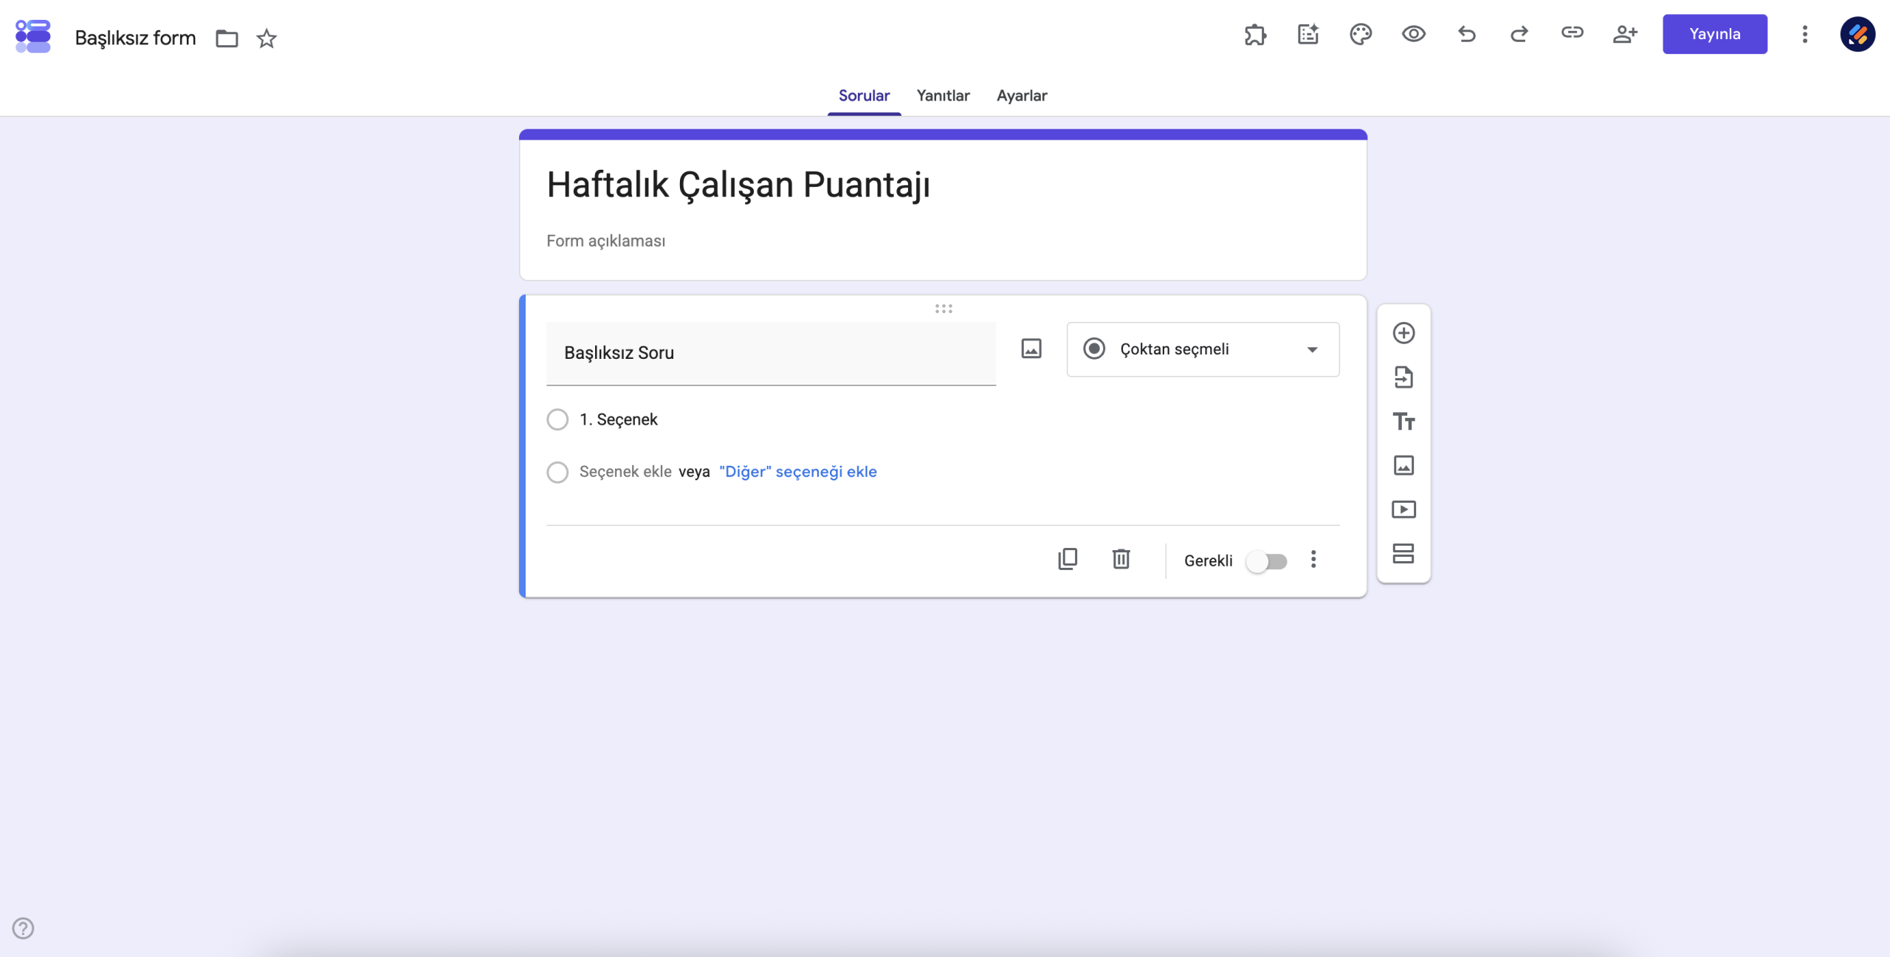Open the account avatar
1890x957 pixels.
(1858, 34)
